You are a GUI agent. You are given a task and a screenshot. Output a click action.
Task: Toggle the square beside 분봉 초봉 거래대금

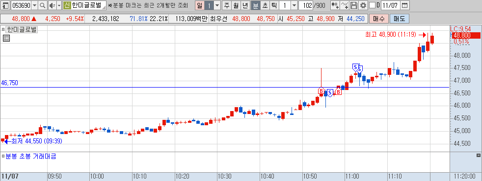(3, 157)
